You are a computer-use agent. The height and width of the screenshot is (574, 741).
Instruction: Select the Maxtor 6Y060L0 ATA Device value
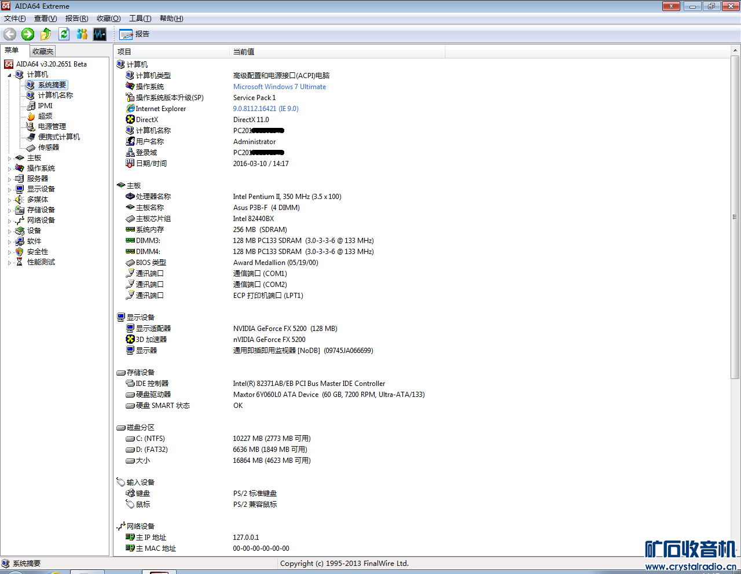pyautogui.click(x=329, y=395)
